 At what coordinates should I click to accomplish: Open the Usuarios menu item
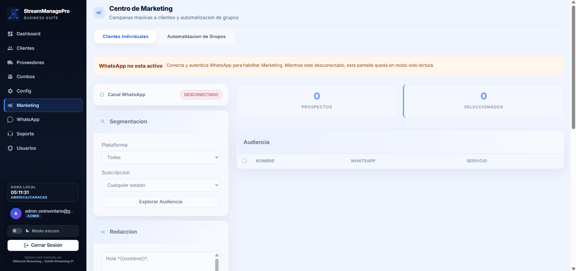[x=43, y=148]
